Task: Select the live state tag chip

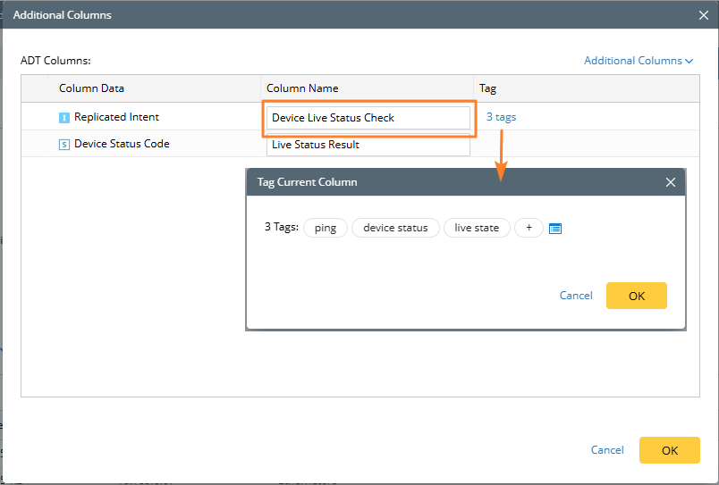Action: point(477,228)
